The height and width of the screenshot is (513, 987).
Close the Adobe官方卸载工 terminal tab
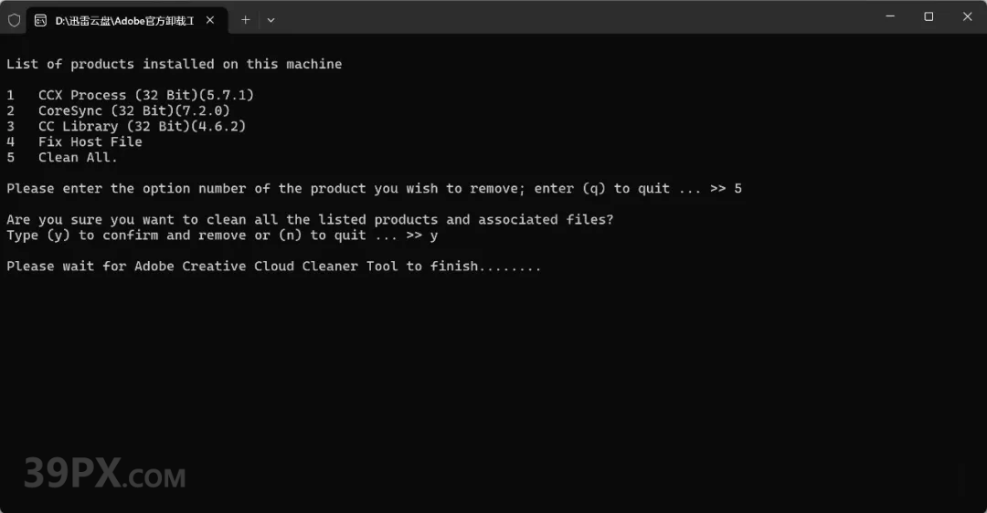coord(210,20)
